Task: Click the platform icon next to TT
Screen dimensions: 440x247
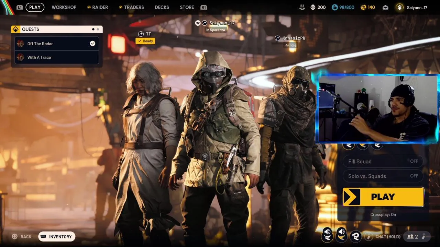Action: pyautogui.click(x=141, y=34)
